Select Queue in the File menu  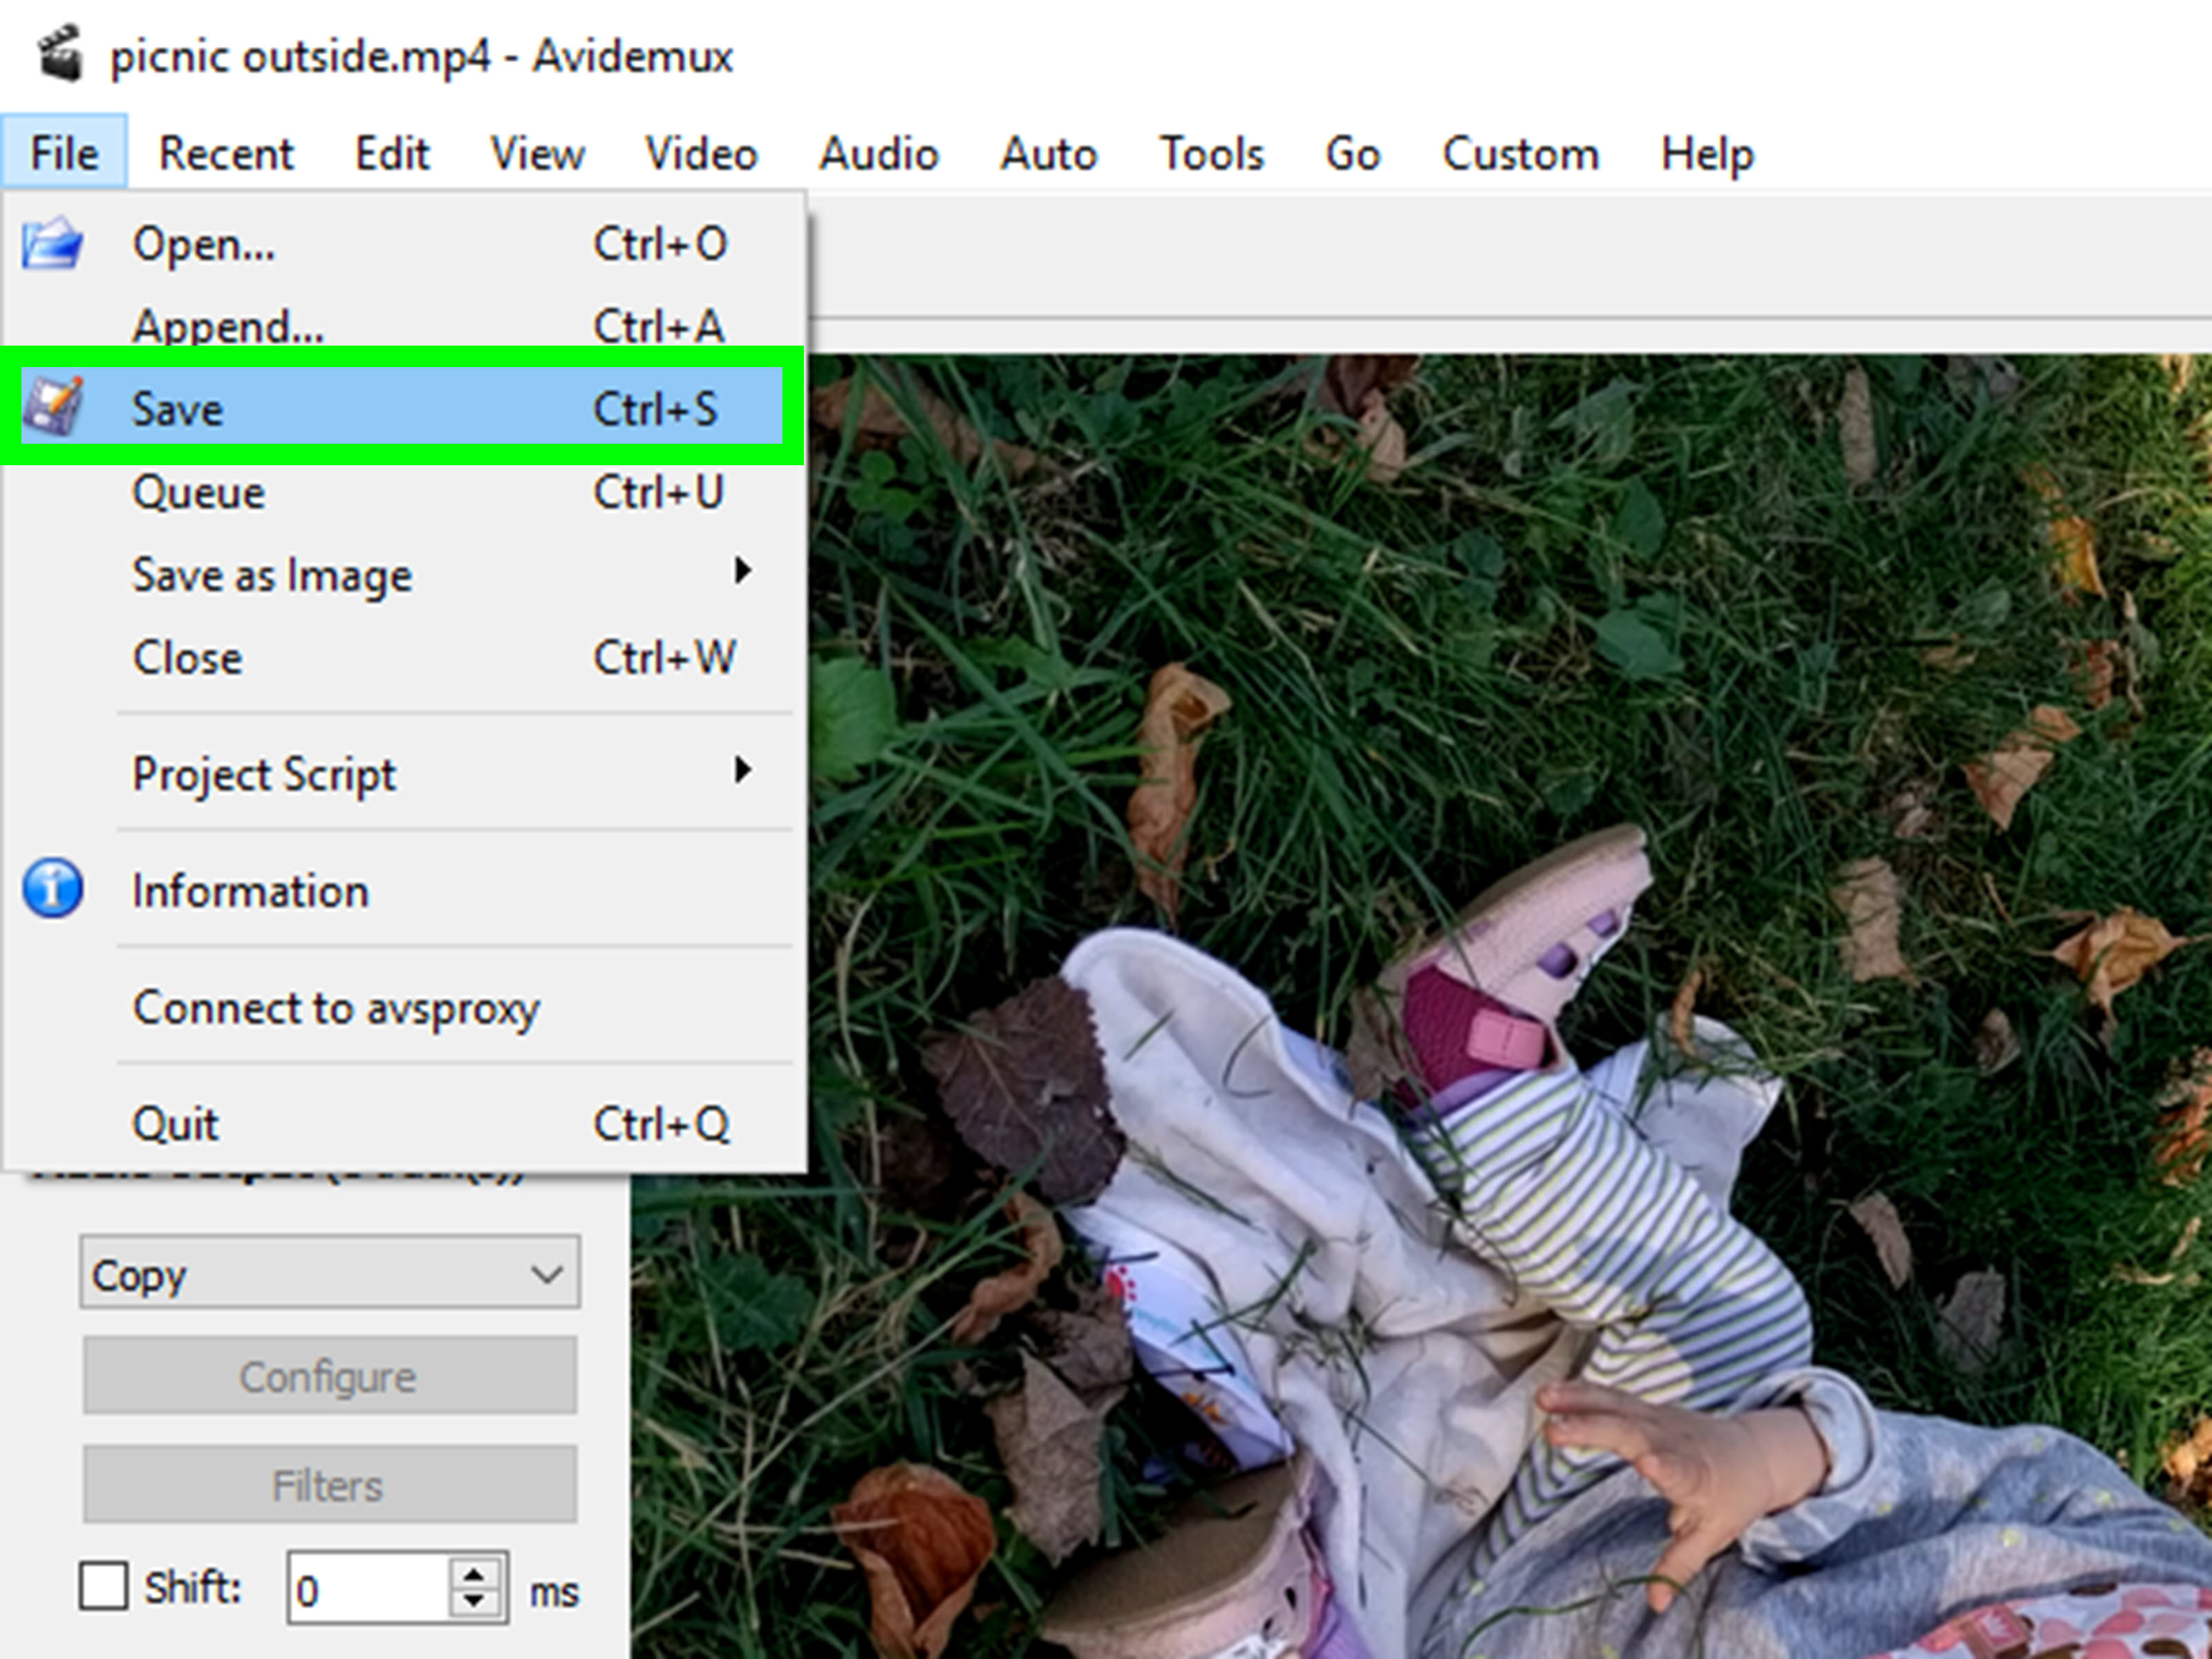pos(403,492)
